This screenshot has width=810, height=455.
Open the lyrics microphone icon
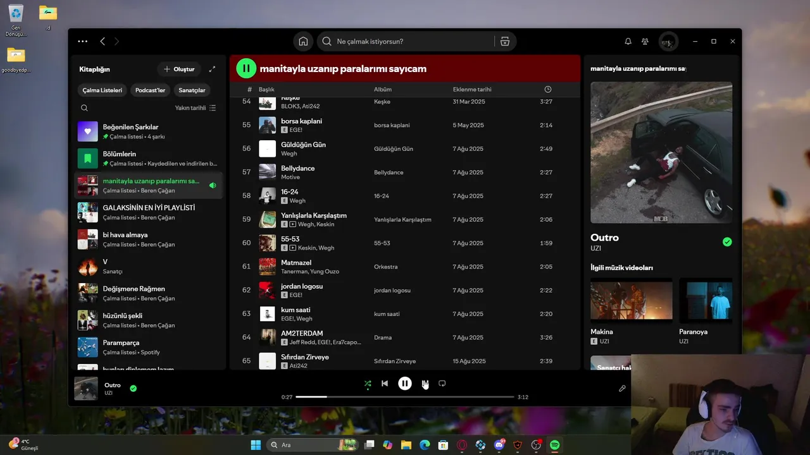pos(622,389)
